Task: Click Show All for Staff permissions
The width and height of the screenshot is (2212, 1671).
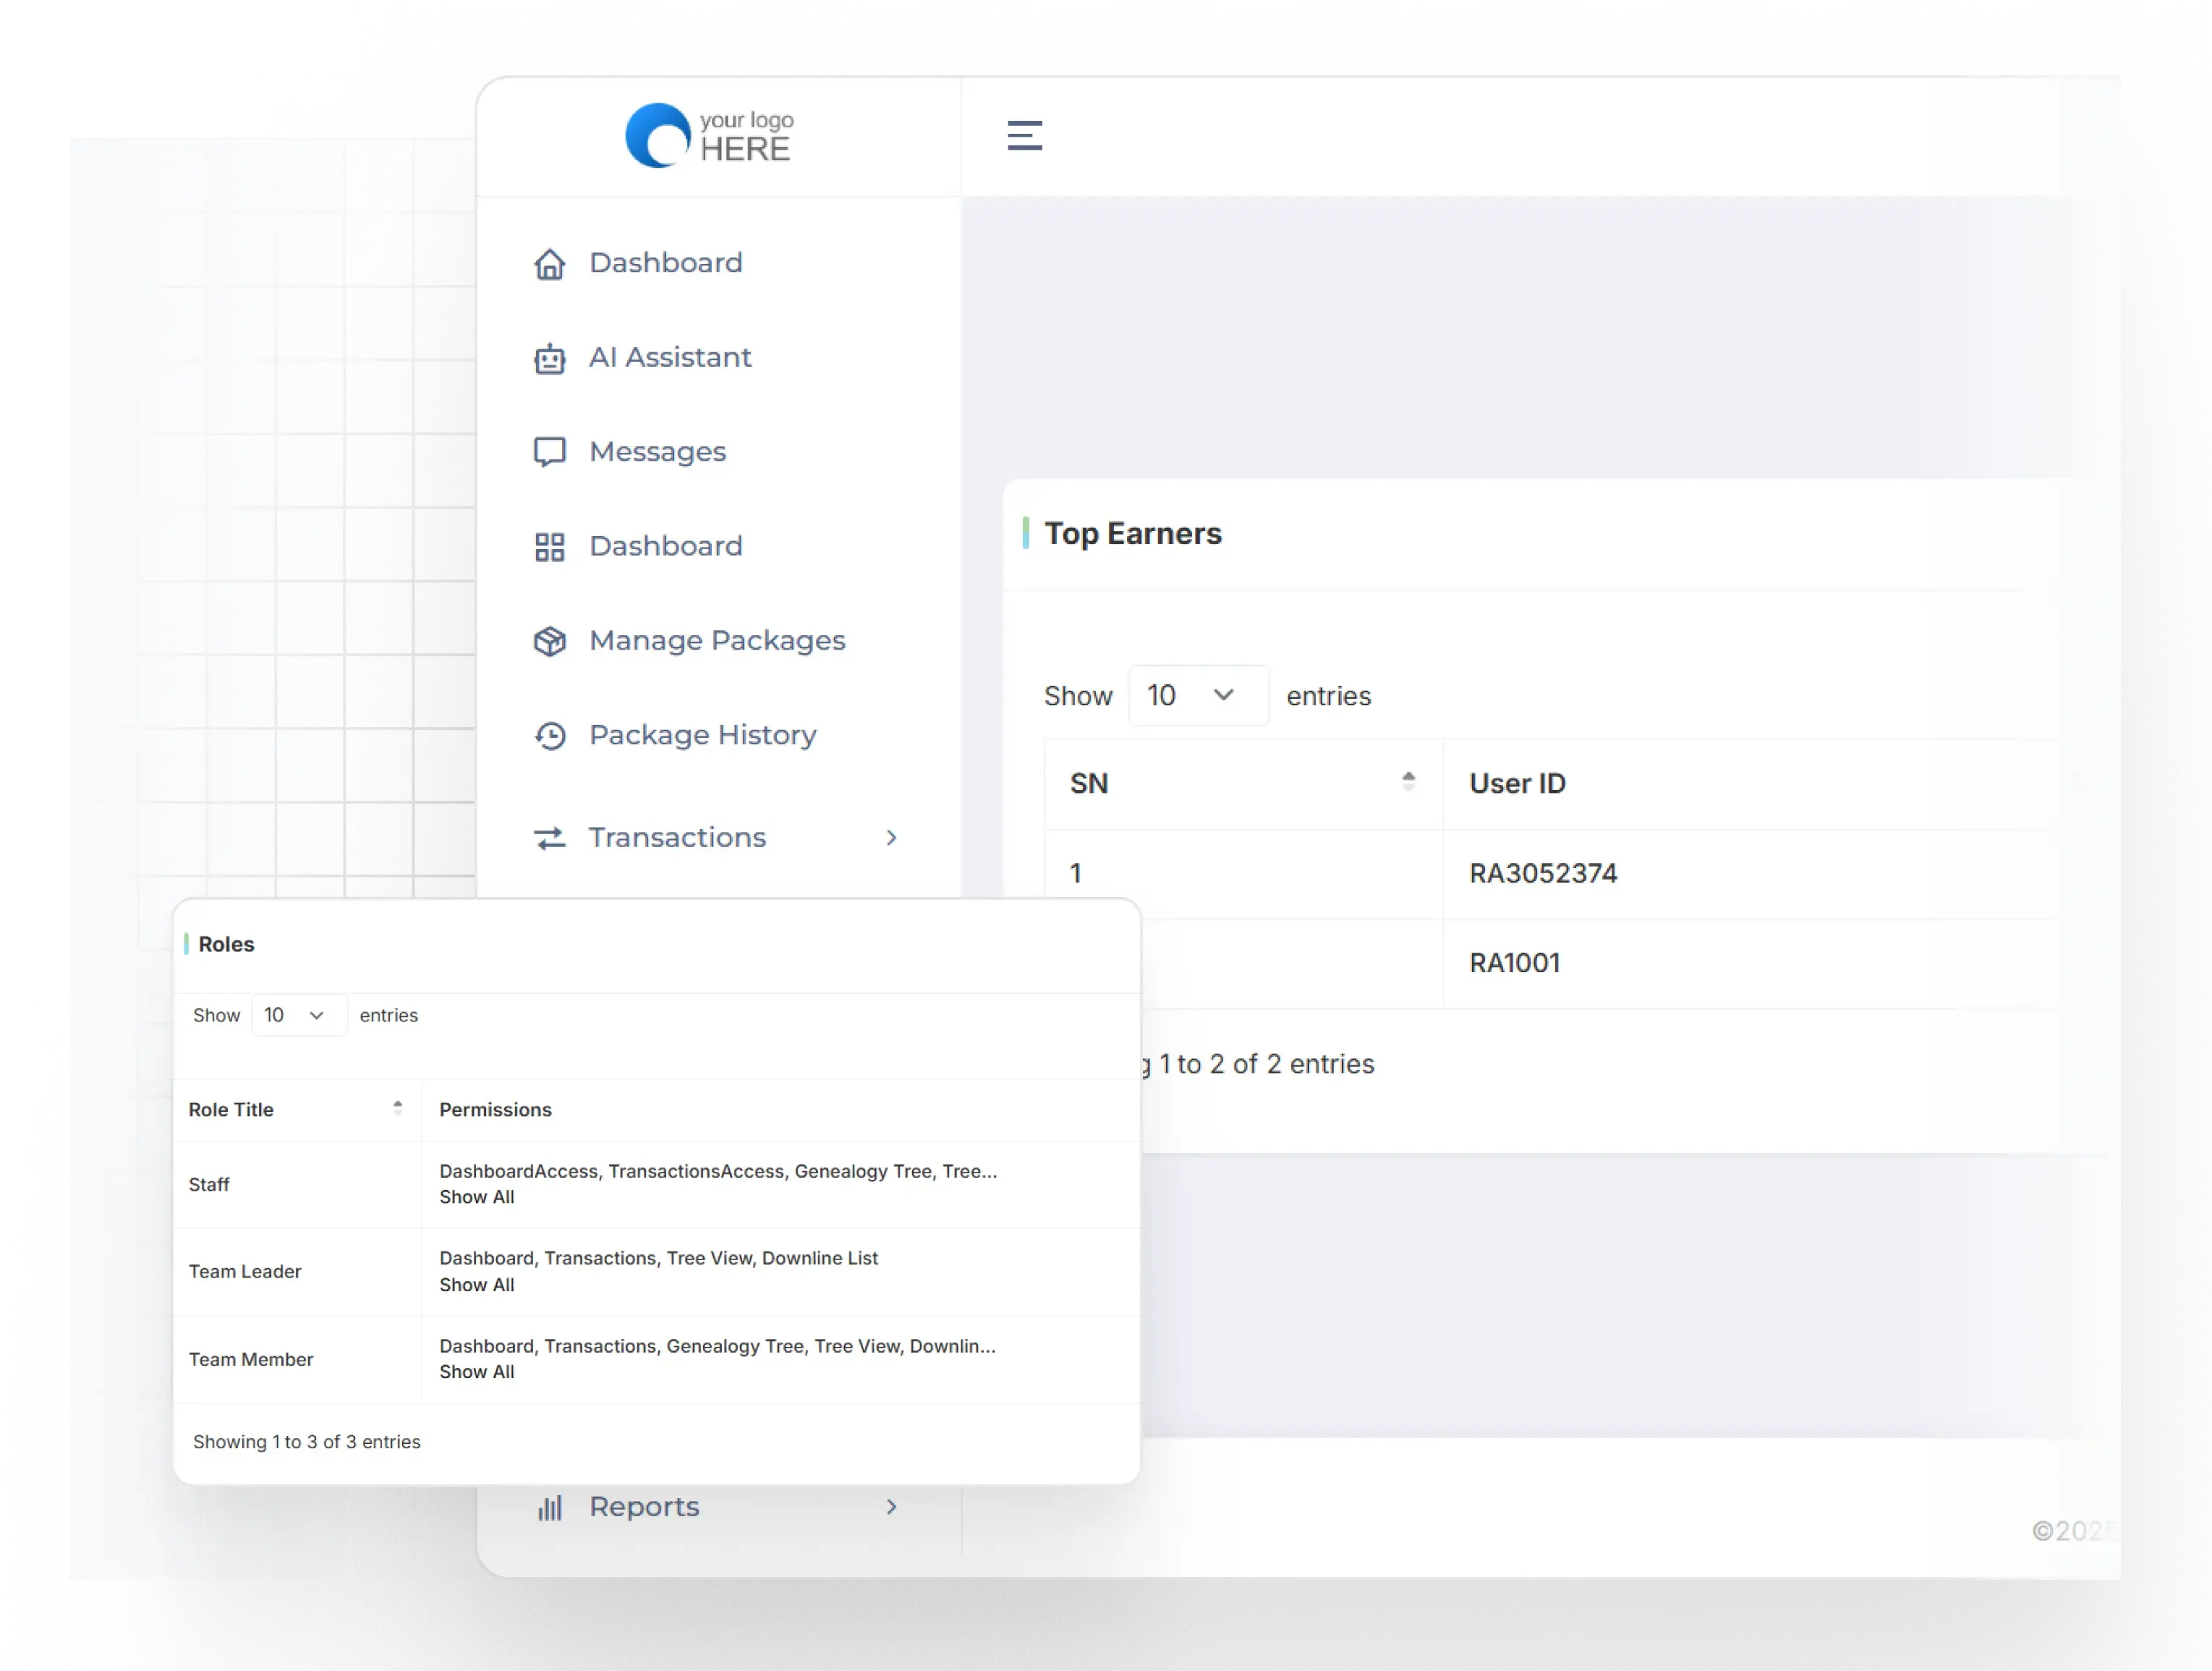Action: point(477,1197)
